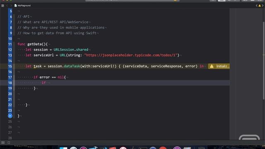The height and width of the screenshot is (149, 265).
Task: Click the 'in' keyword on line 15
Action: click(202, 66)
